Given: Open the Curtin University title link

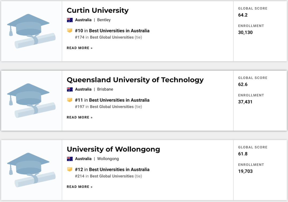Looking at the screenshot, I should coord(98,10).
